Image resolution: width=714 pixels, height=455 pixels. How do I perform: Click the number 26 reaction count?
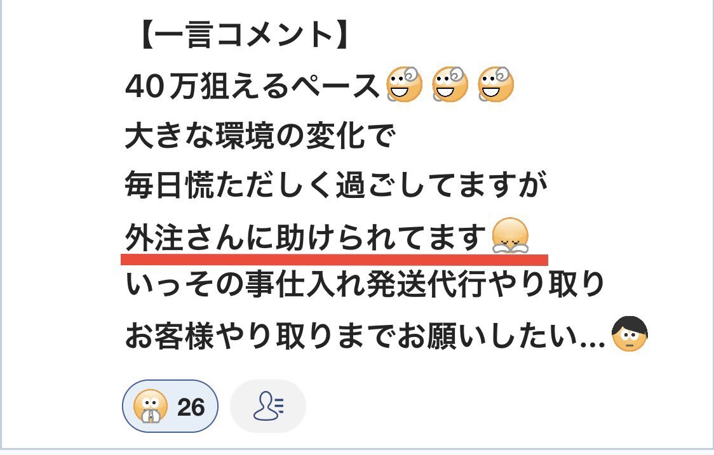pos(191,407)
